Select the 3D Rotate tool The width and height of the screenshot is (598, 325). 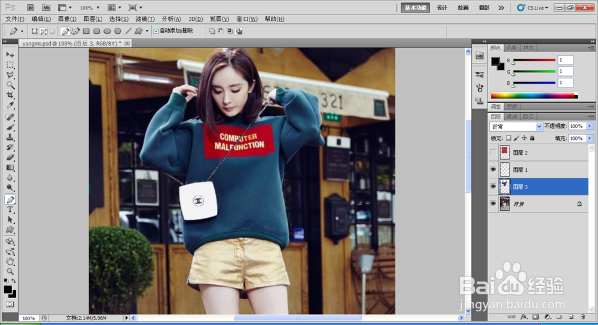[x=10, y=241]
